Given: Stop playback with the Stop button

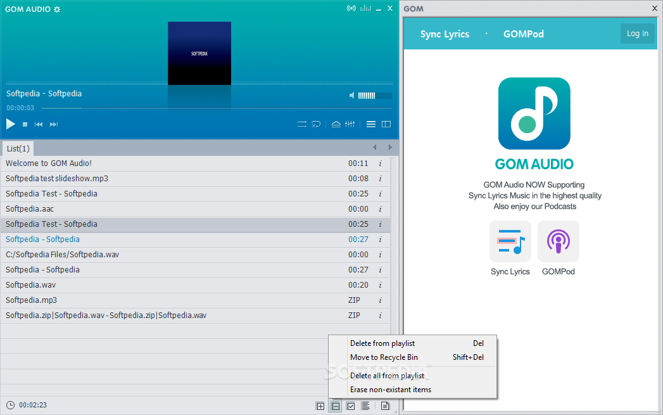Looking at the screenshot, I should point(25,124).
